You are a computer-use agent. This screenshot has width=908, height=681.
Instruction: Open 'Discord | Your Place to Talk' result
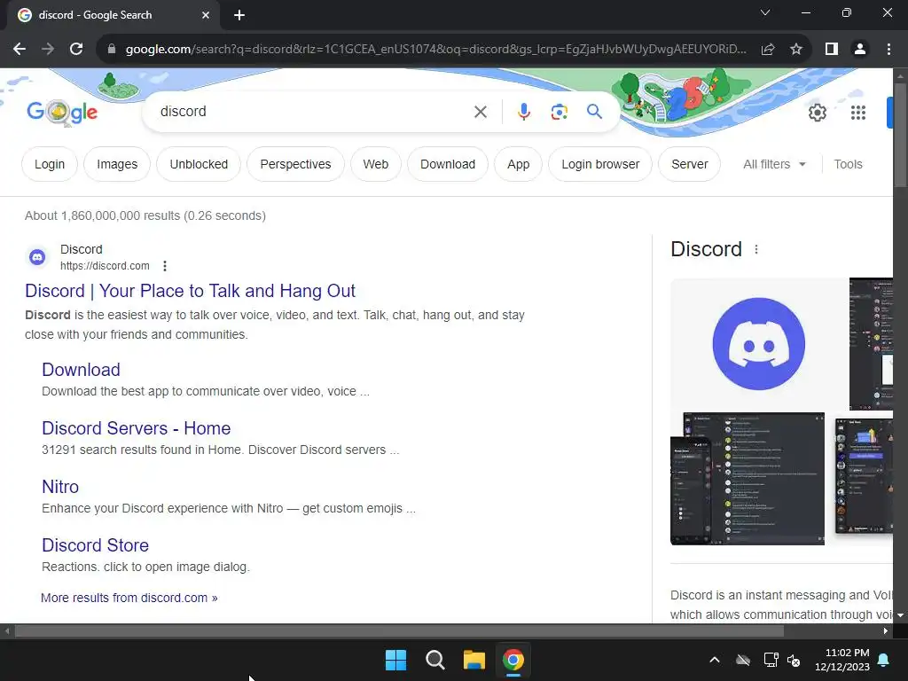(x=190, y=291)
